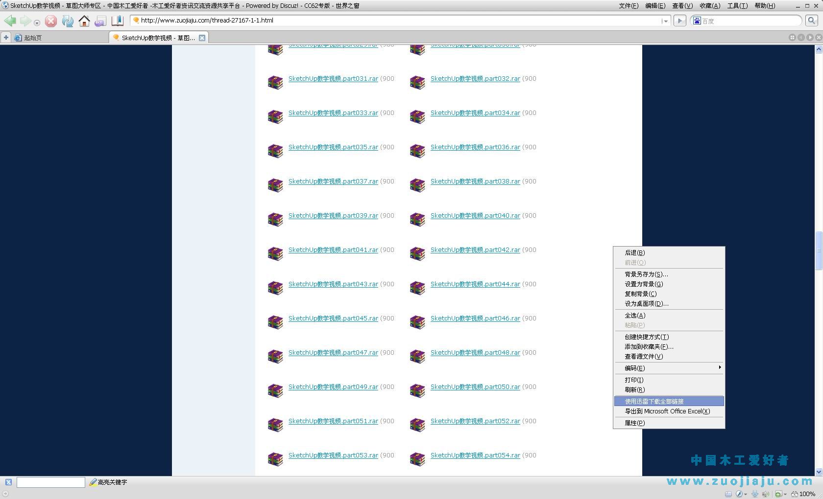Open link SketchUp教学视频.part031.rar
The height and width of the screenshot is (499, 823).
333,79
